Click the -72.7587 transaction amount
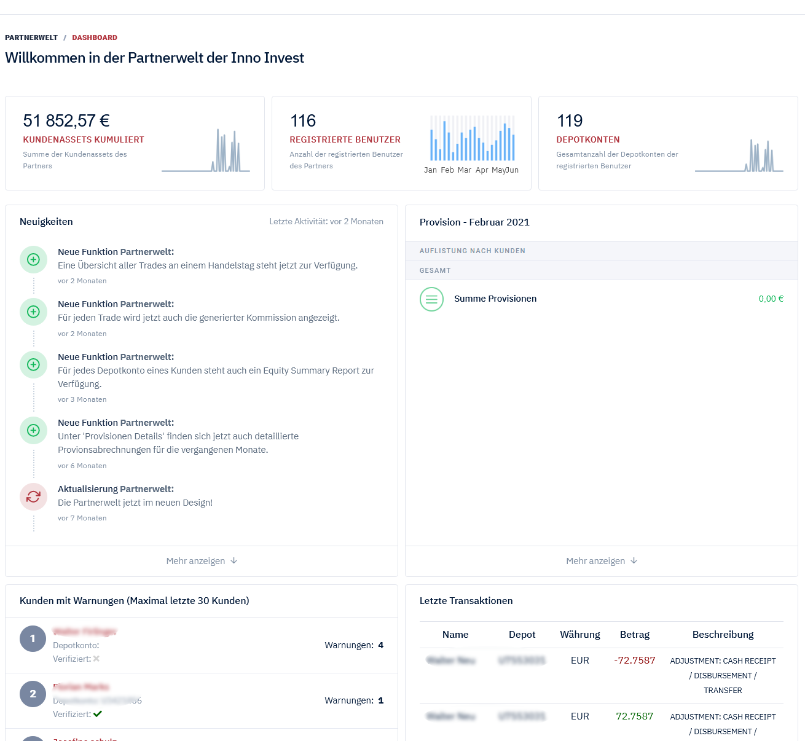This screenshot has width=805, height=741. point(635,661)
